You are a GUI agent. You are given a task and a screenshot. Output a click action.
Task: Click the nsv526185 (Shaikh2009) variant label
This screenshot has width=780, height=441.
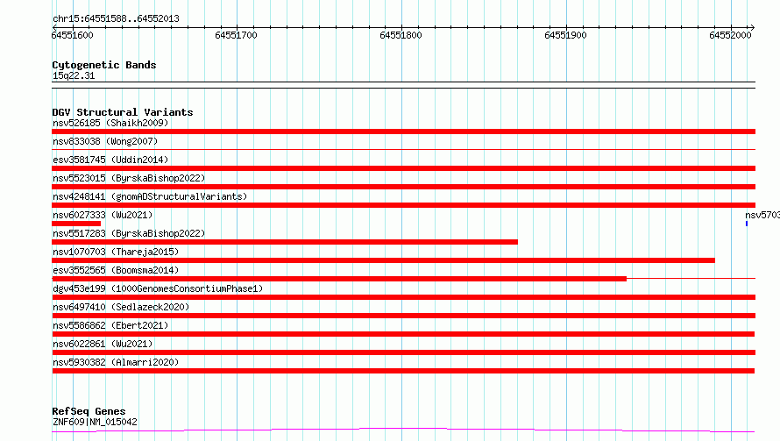[x=110, y=123]
